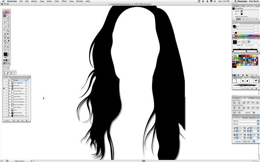Show the Eye Lashes layer
This screenshot has height=162, width=260.
[4, 96]
